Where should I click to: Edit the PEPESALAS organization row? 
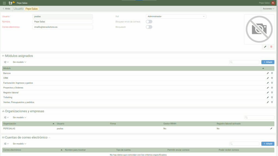click(271, 129)
